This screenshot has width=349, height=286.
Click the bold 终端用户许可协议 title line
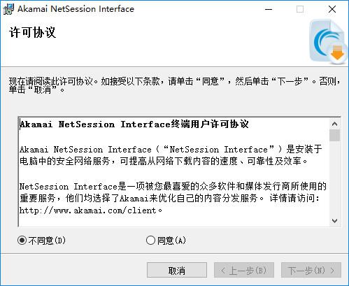[134, 124]
